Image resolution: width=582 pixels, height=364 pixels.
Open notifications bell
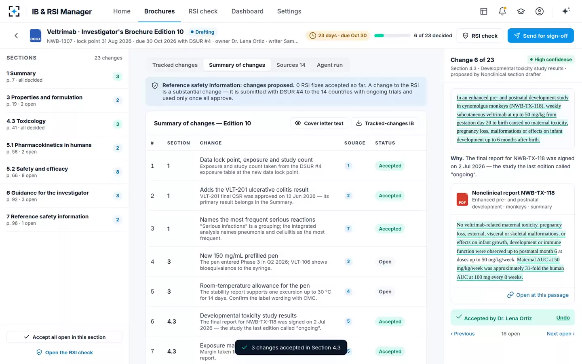(x=502, y=11)
